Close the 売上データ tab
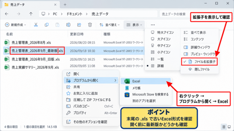234x131 pixels. click(x=55, y=5)
